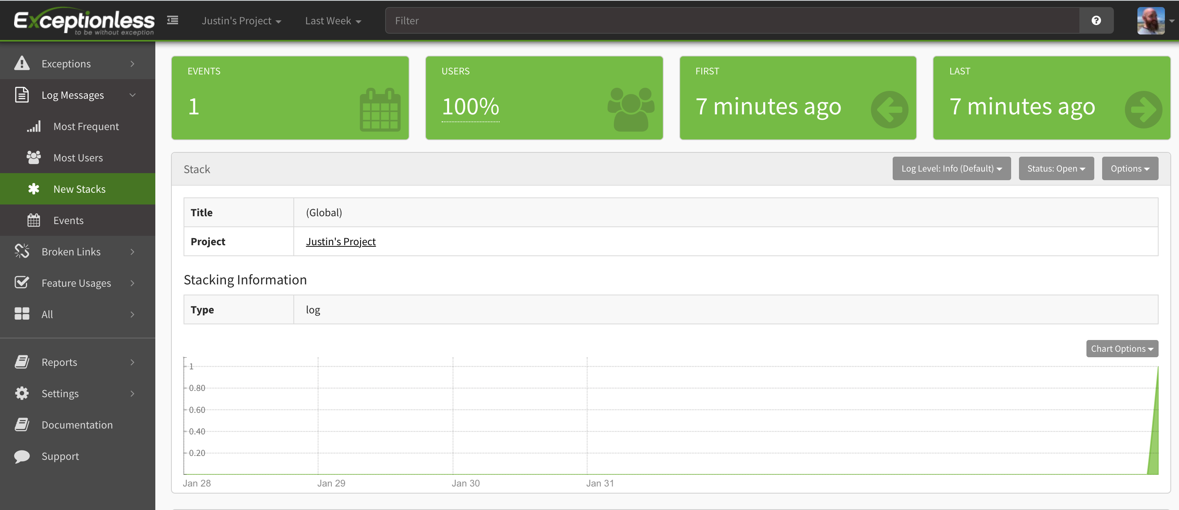Expand the Reports sidebar section

78,362
